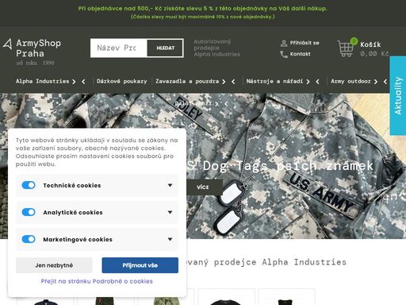The width and height of the screenshot is (406, 305).
Task: Open the Aktuality side tab
Action: tap(398, 95)
